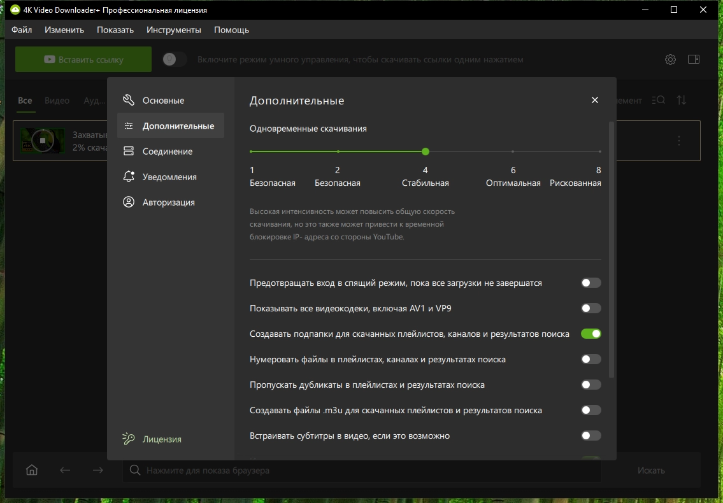Click the search-filter list icon
This screenshot has width=723, height=503.
point(659,101)
